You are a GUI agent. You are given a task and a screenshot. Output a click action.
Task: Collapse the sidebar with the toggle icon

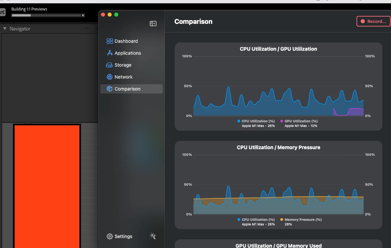tap(153, 24)
